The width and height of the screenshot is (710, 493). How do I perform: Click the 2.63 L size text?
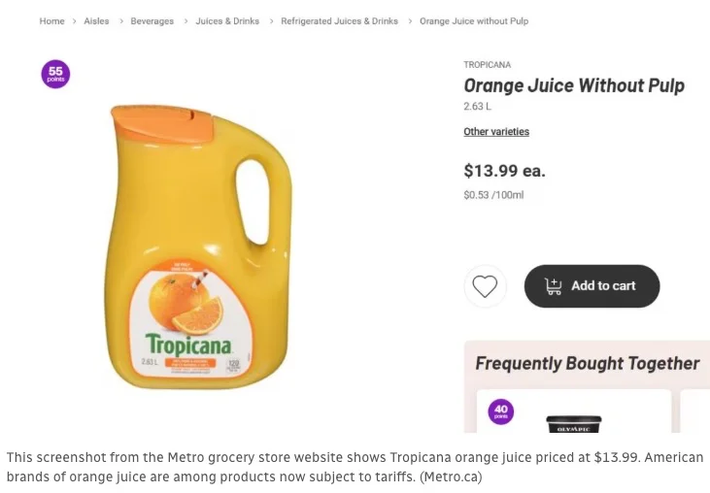(477, 107)
